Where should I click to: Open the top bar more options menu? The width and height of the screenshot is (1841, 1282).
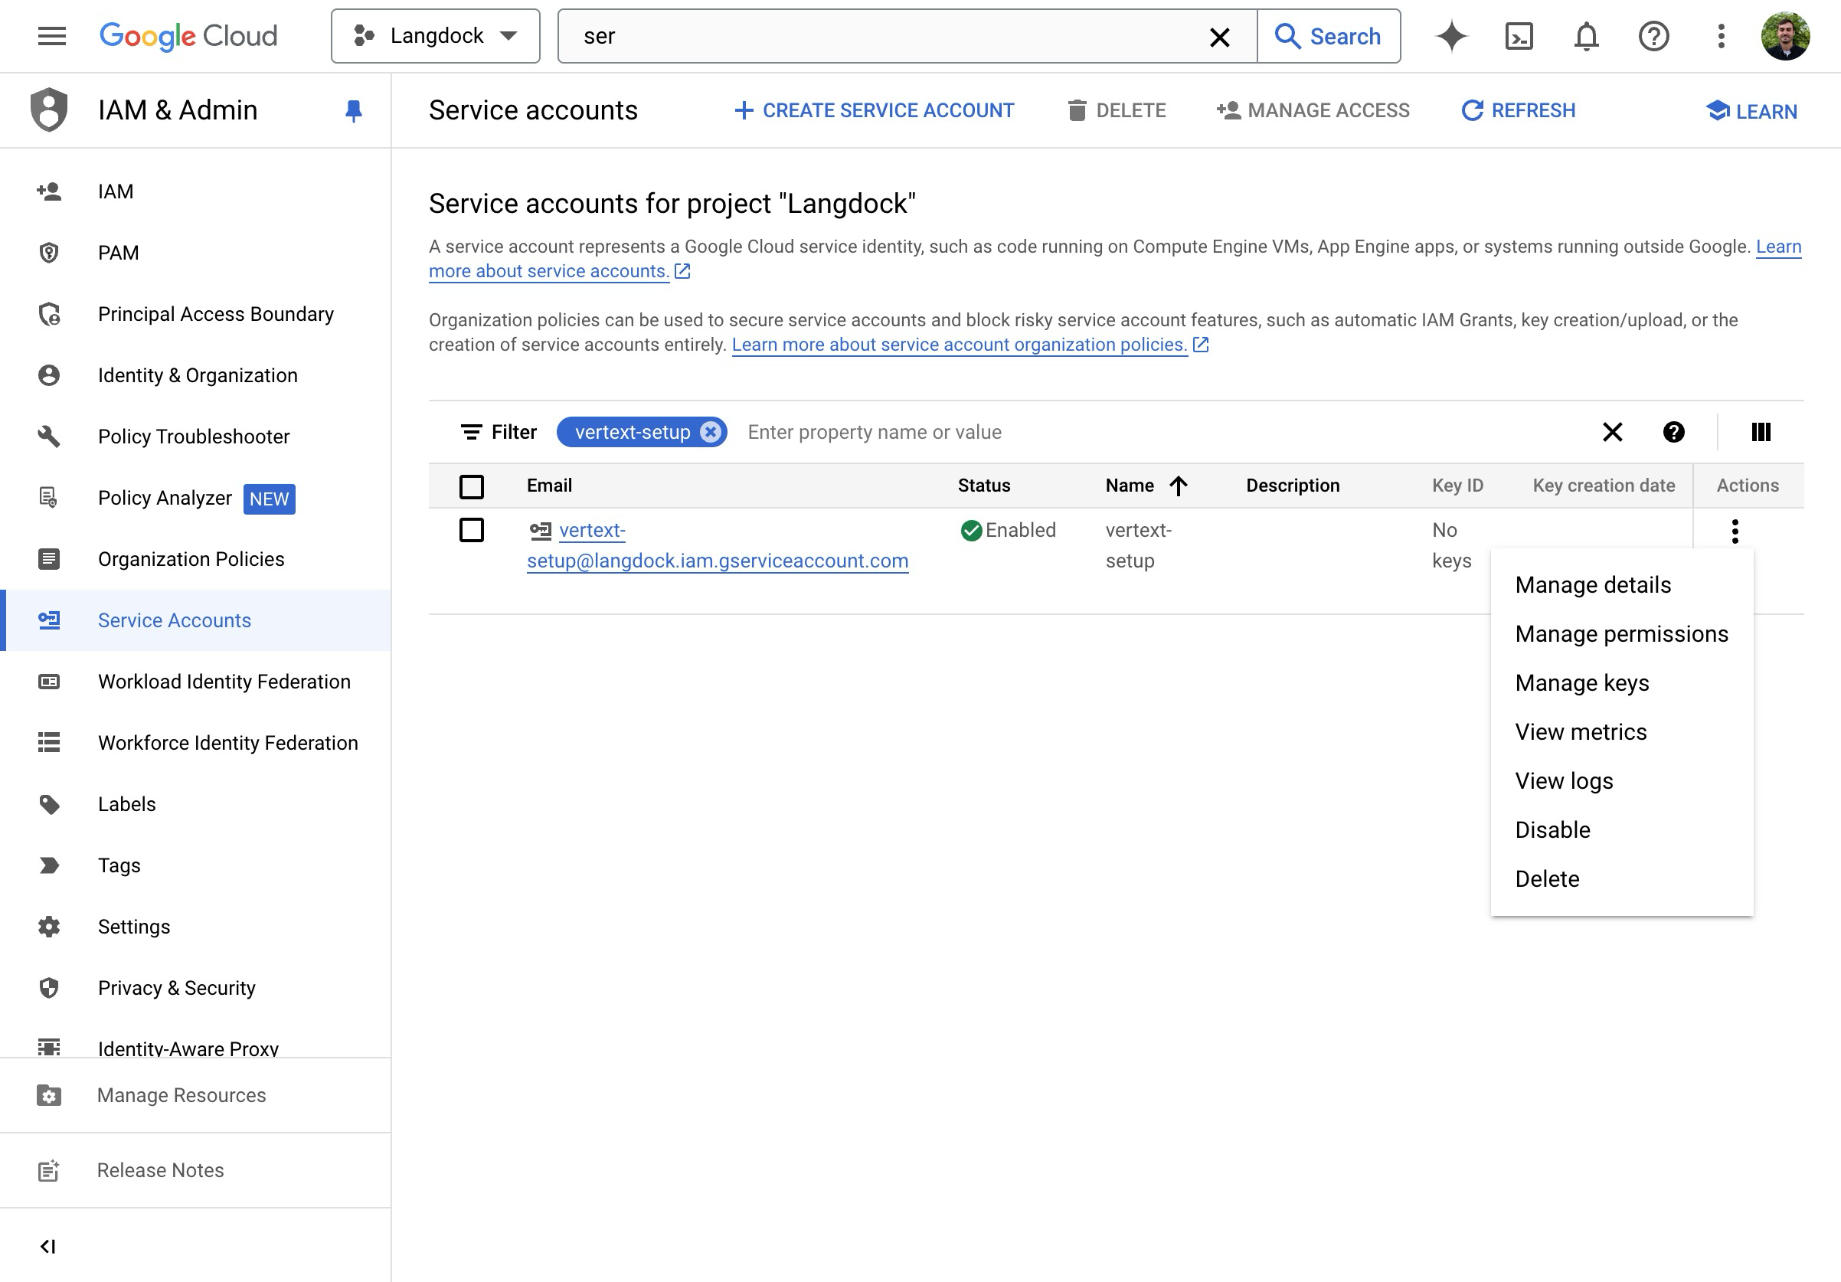click(1721, 36)
